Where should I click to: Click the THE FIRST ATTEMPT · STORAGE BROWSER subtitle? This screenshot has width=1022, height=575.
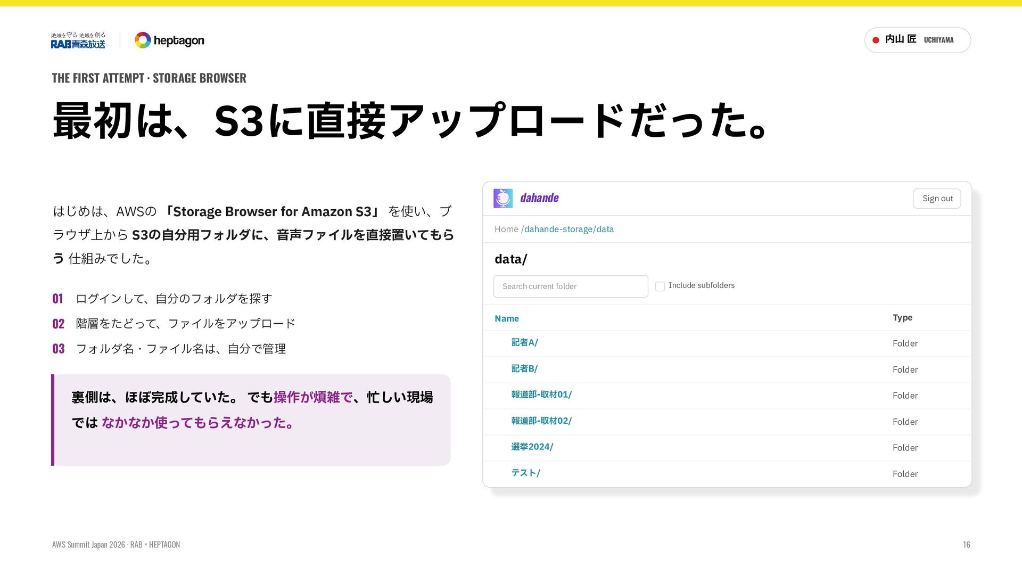click(149, 78)
